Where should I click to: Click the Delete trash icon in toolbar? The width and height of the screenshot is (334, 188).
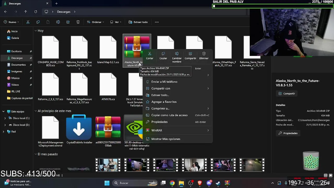[x=78, y=22]
